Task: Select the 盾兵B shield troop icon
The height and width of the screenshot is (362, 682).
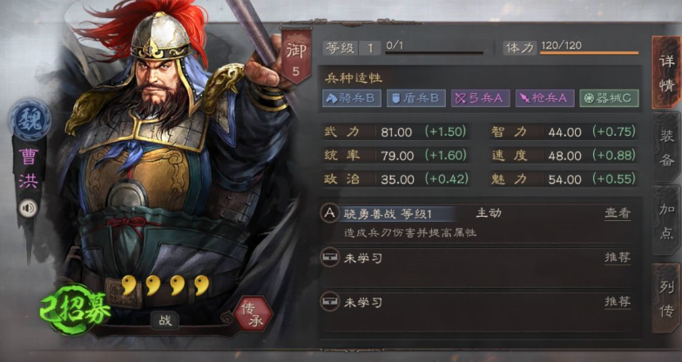Action: pos(415,98)
